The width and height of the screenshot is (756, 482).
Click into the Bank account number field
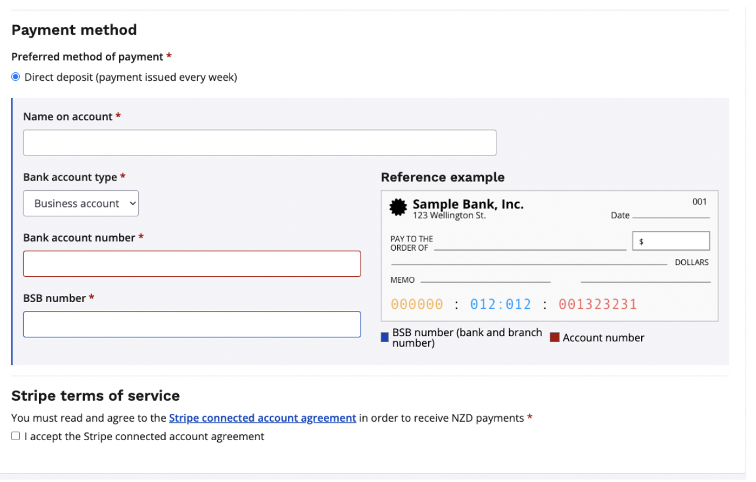(x=192, y=264)
